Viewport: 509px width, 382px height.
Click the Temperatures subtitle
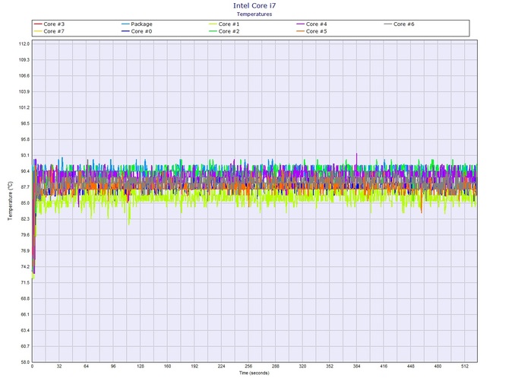click(254, 14)
